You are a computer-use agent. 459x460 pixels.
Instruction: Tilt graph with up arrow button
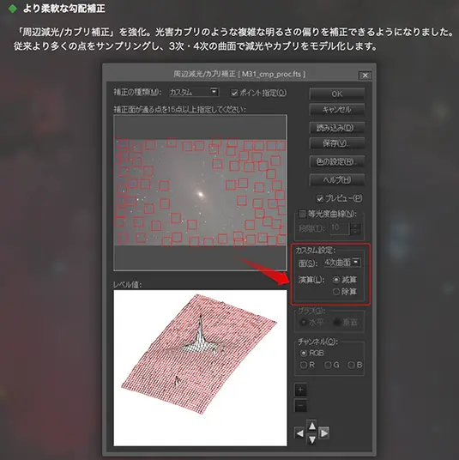point(311,426)
